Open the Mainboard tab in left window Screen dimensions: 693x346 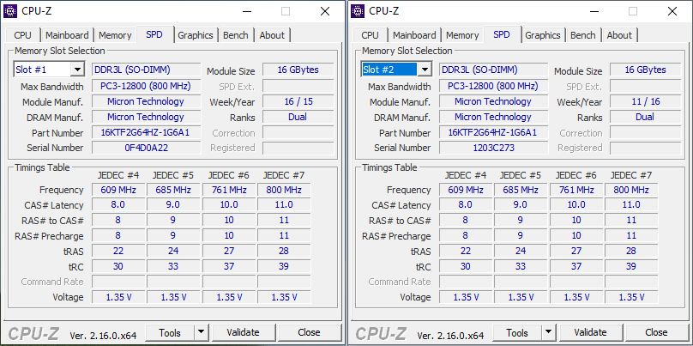point(67,35)
